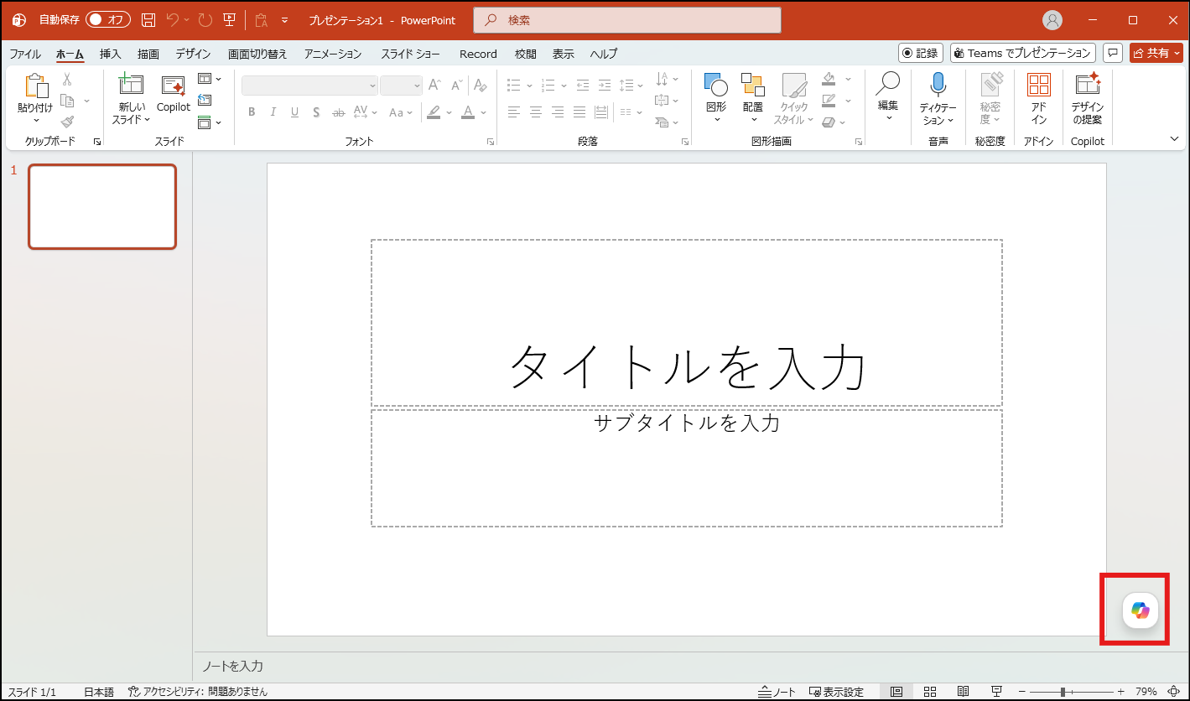This screenshot has height=701, width=1190.
Task: Toggle Strikethrough abc button
Action: (x=339, y=112)
